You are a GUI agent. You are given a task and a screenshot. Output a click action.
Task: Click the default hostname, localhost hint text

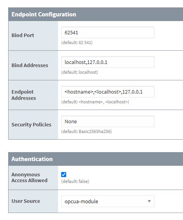[x=95, y=102]
